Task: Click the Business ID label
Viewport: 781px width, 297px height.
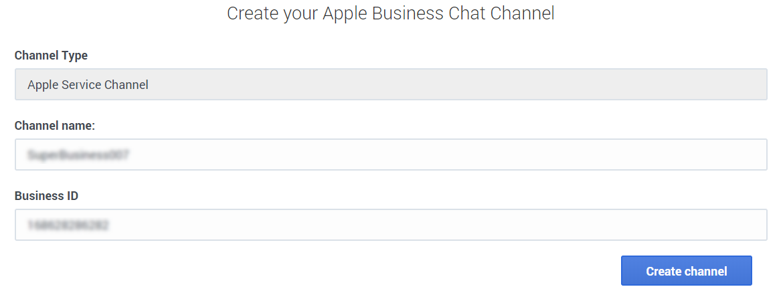Action: pyautogui.click(x=46, y=195)
